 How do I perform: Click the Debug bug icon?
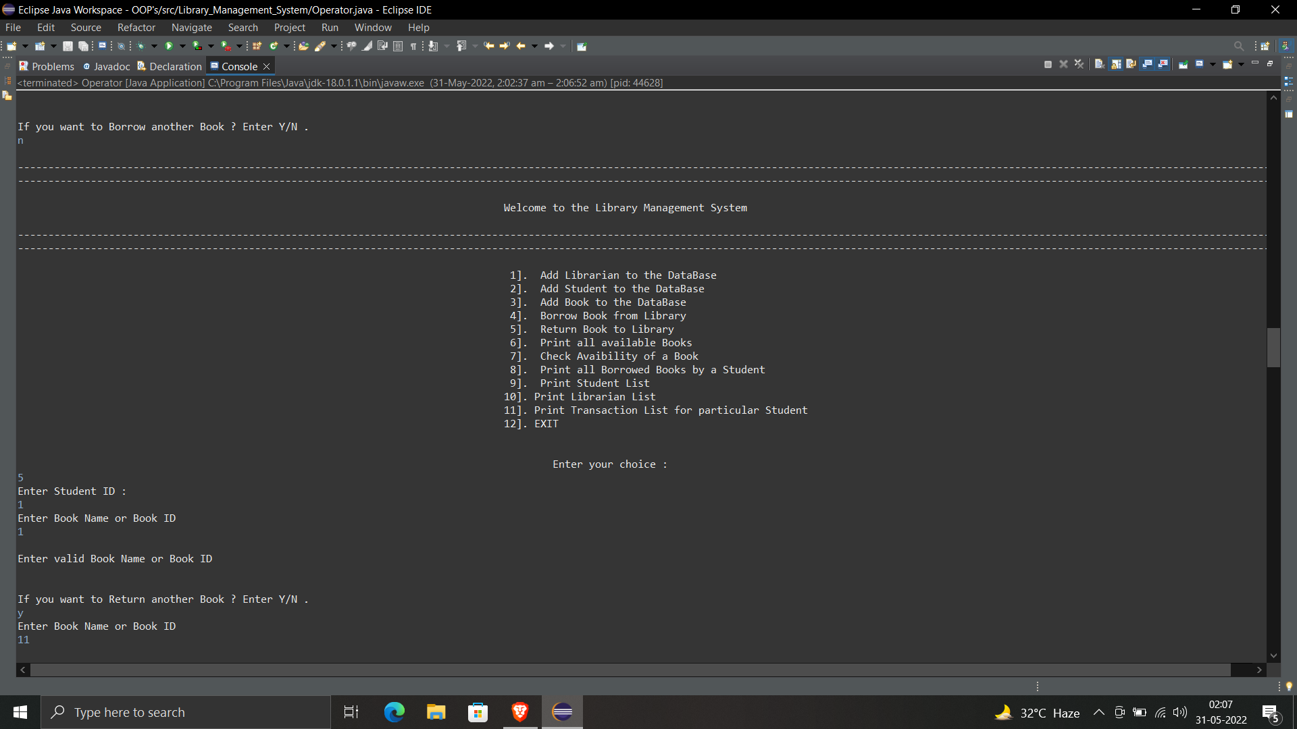[141, 46]
